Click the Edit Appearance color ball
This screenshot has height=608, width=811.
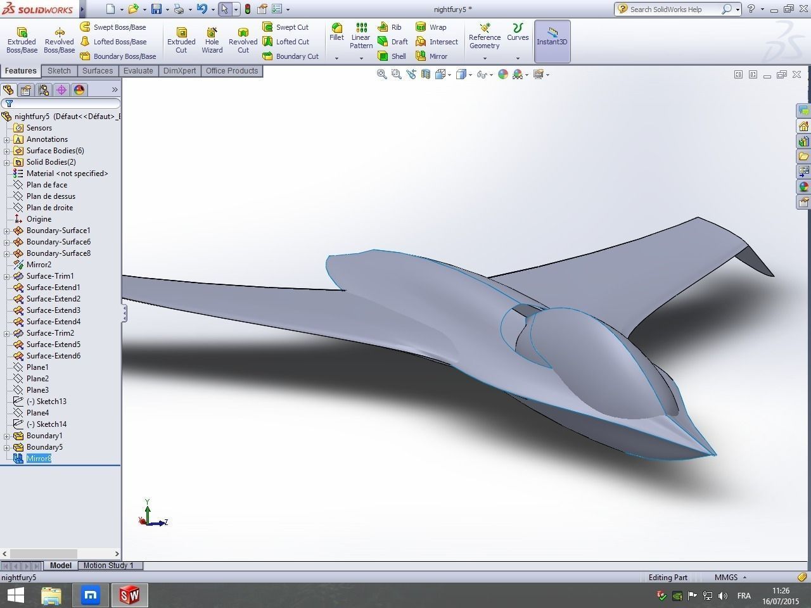coord(503,74)
